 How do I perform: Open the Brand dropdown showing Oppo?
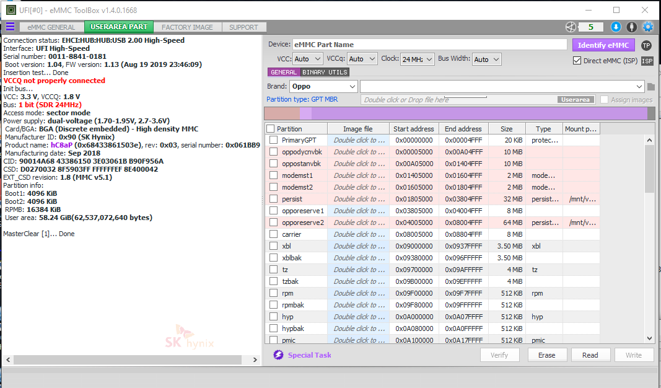tap(323, 86)
